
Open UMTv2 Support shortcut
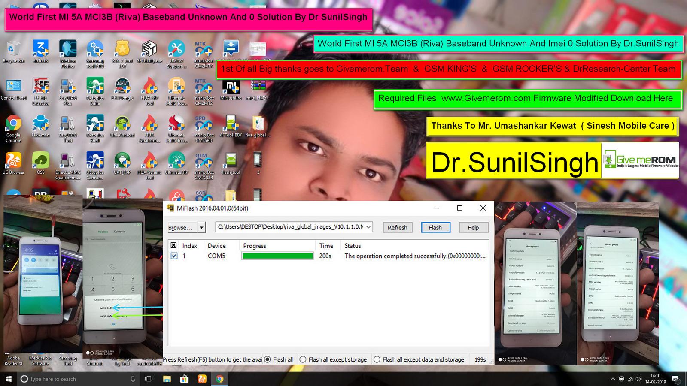176,54
